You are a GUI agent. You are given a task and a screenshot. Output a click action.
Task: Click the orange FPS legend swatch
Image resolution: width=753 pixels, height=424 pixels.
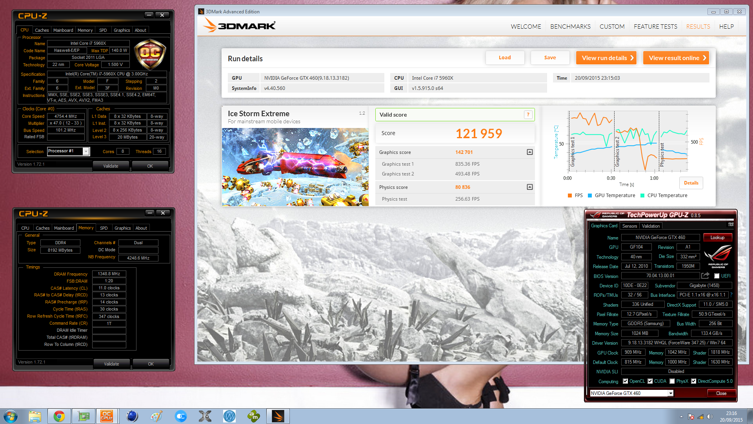coord(569,196)
